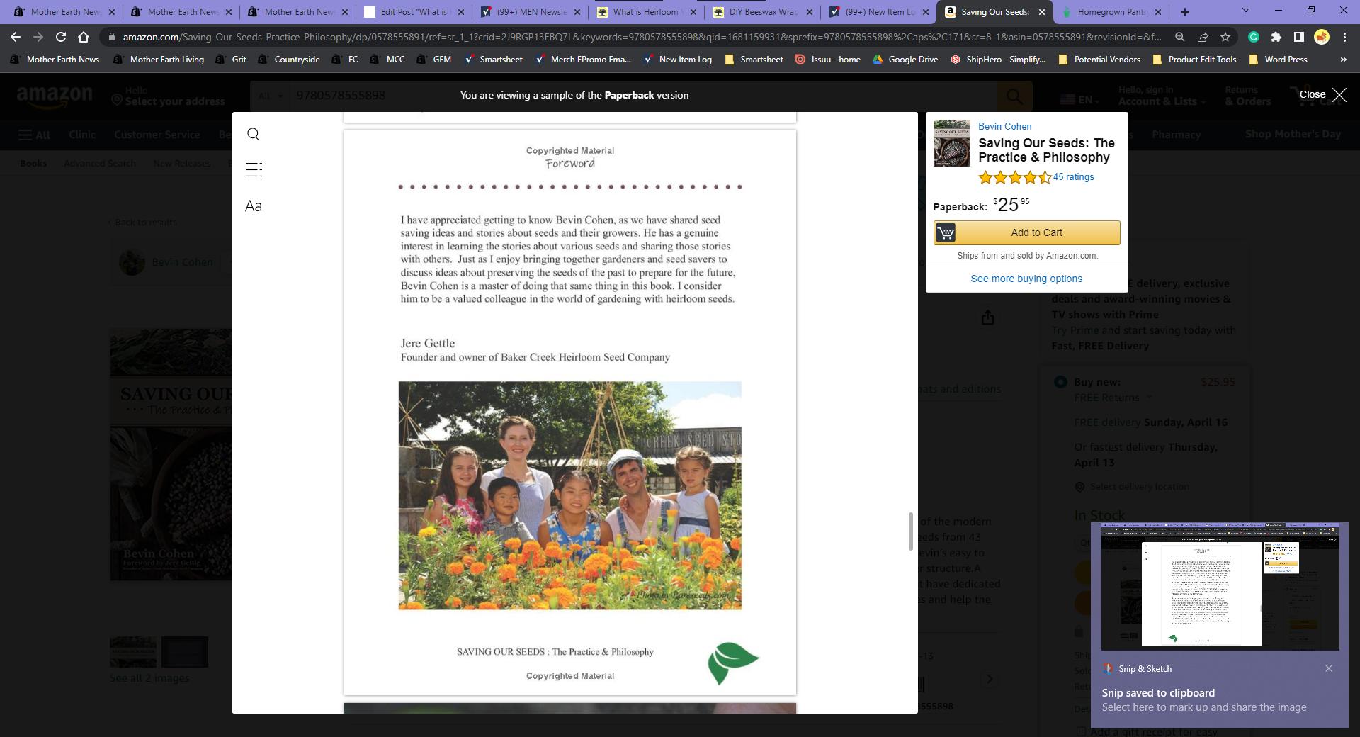Click the Amazon share icon behind the overlay
Viewport: 1360px width, 737px height.
click(987, 318)
